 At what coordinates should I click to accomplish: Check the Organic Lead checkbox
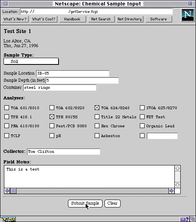pos(142,126)
